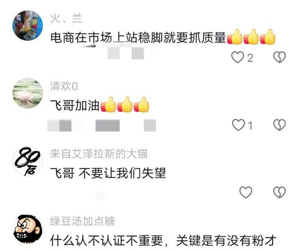Select the comment 电商在市场上站稳脚就要抓质量
The height and width of the screenshot is (251, 301).
tap(138, 37)
